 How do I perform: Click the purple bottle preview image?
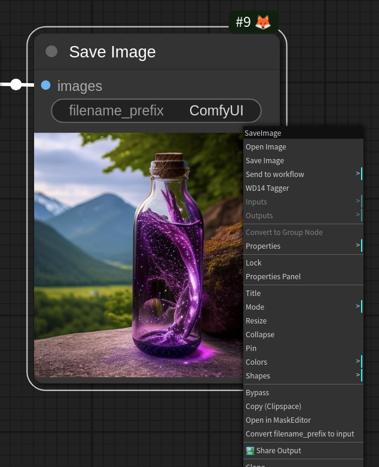pyautogui.click(x=139, y=255)
